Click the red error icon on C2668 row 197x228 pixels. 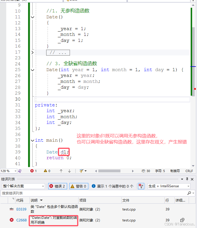12,220
